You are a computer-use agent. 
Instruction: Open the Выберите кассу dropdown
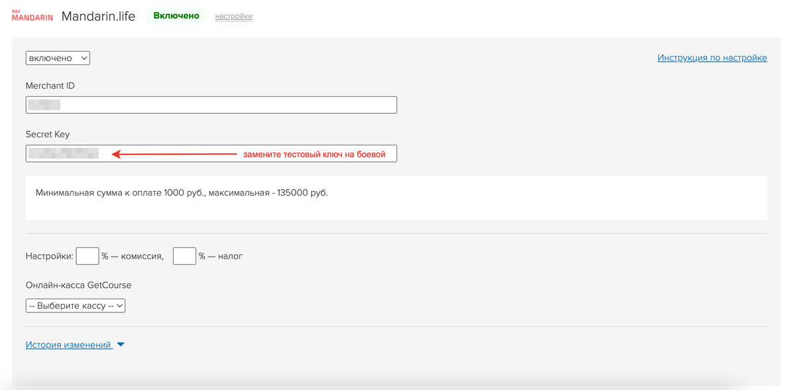pyautogui.click(x=75, y=306)
